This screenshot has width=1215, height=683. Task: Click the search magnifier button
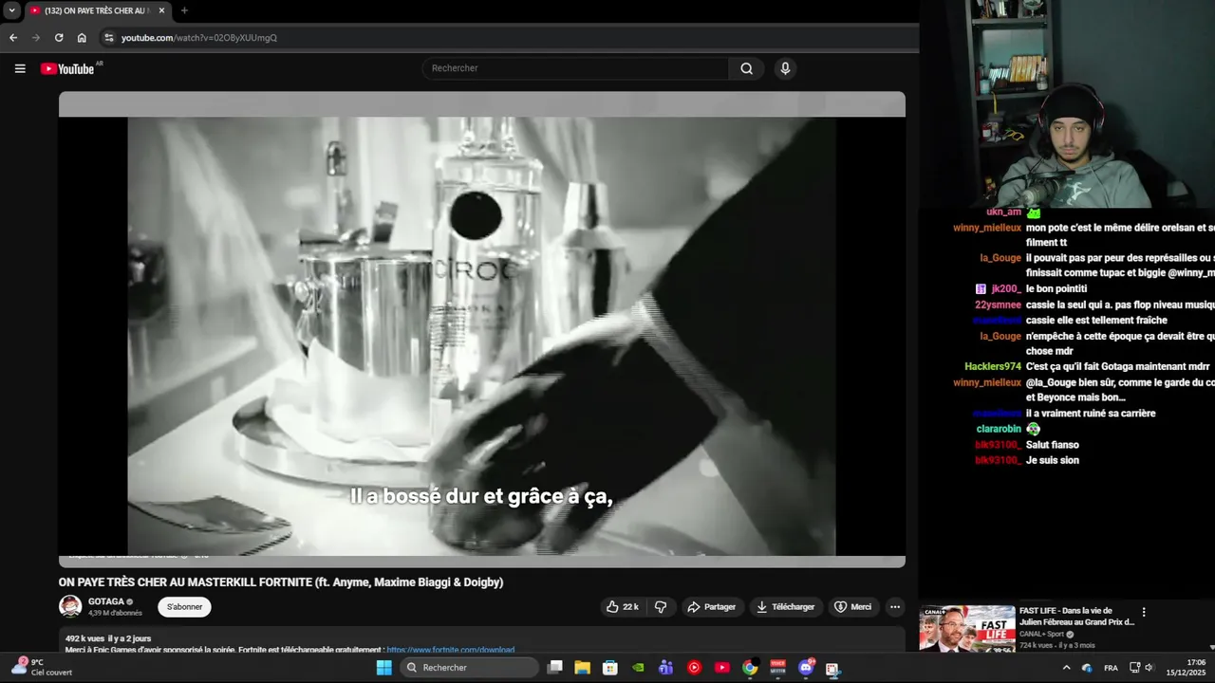[x=747, y=68]
